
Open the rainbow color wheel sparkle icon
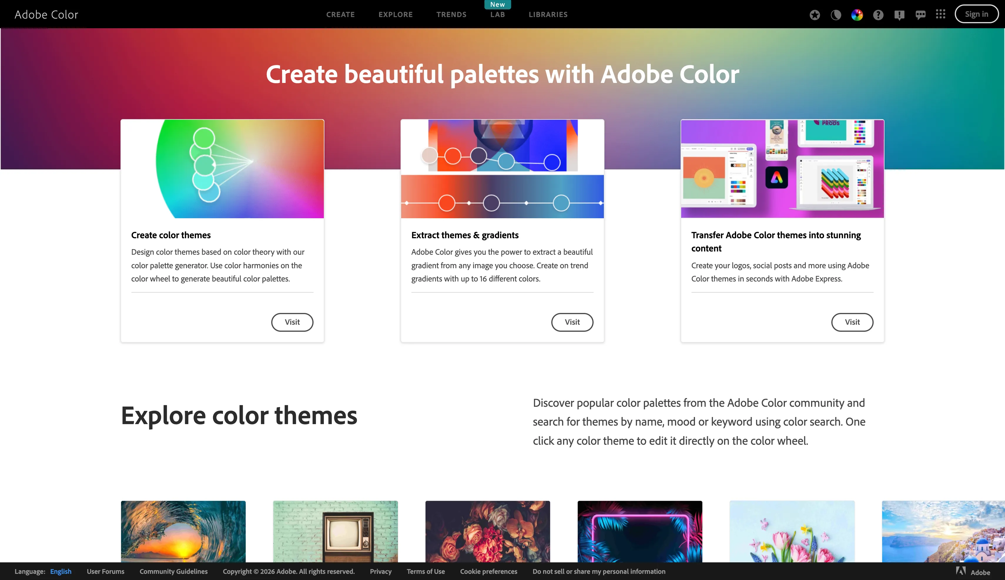click(x=857, y=15)
